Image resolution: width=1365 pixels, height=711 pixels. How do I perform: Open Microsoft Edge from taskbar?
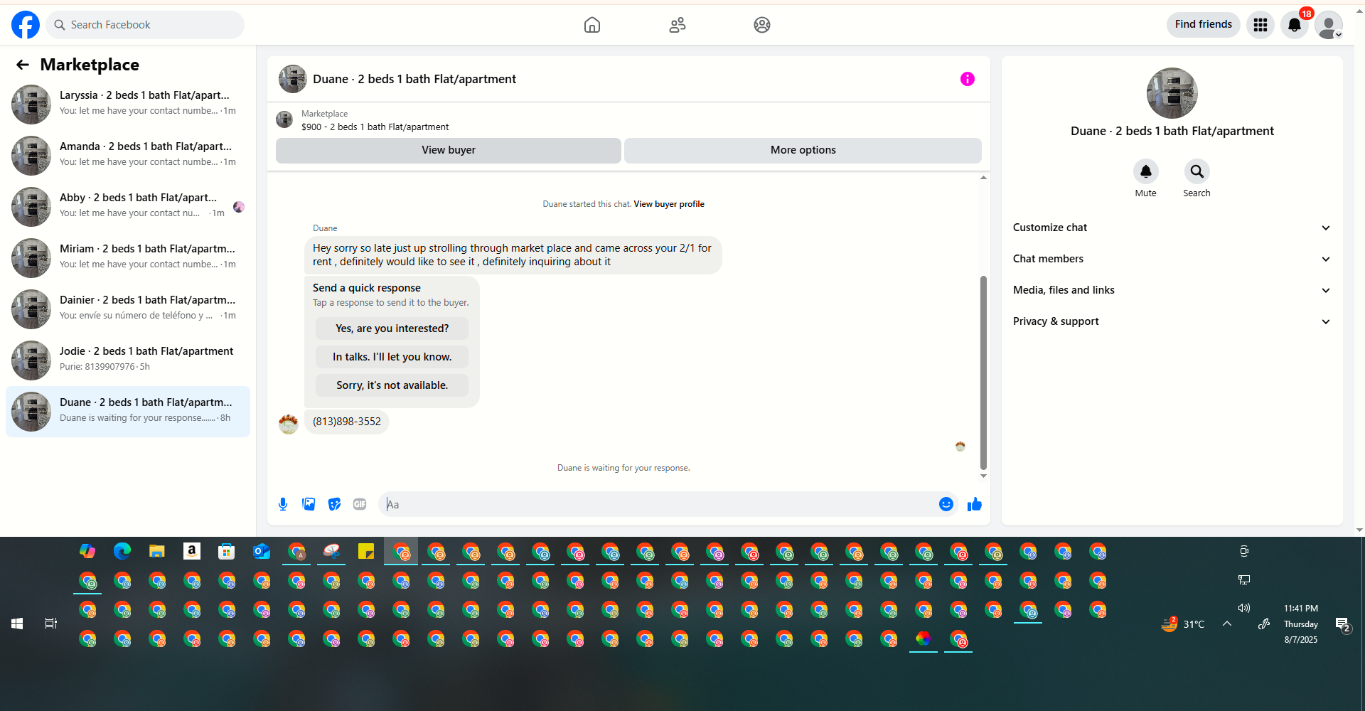pyautogui.click(x=122, y=551)
